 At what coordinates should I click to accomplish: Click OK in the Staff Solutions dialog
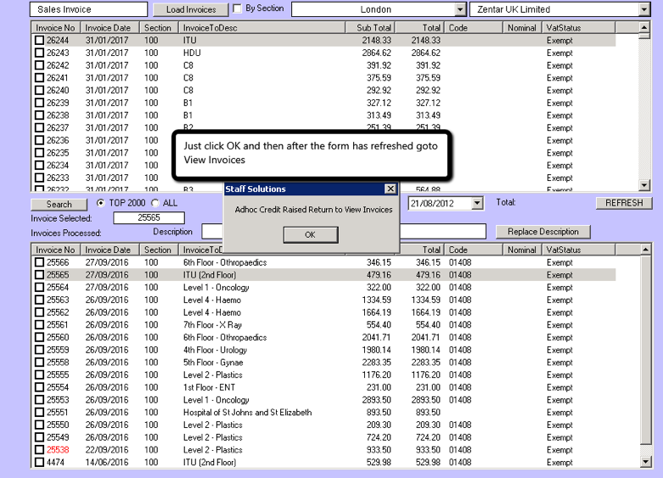click(x=310, y=234)
